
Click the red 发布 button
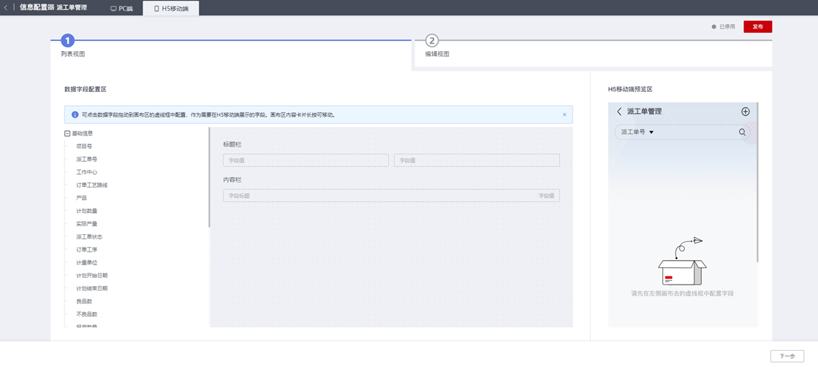pos(757,27)
